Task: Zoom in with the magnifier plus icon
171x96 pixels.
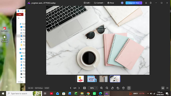Action: coord(101,88)
